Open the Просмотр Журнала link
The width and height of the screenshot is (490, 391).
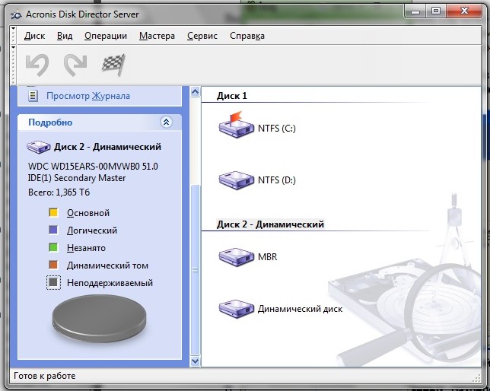88,96
